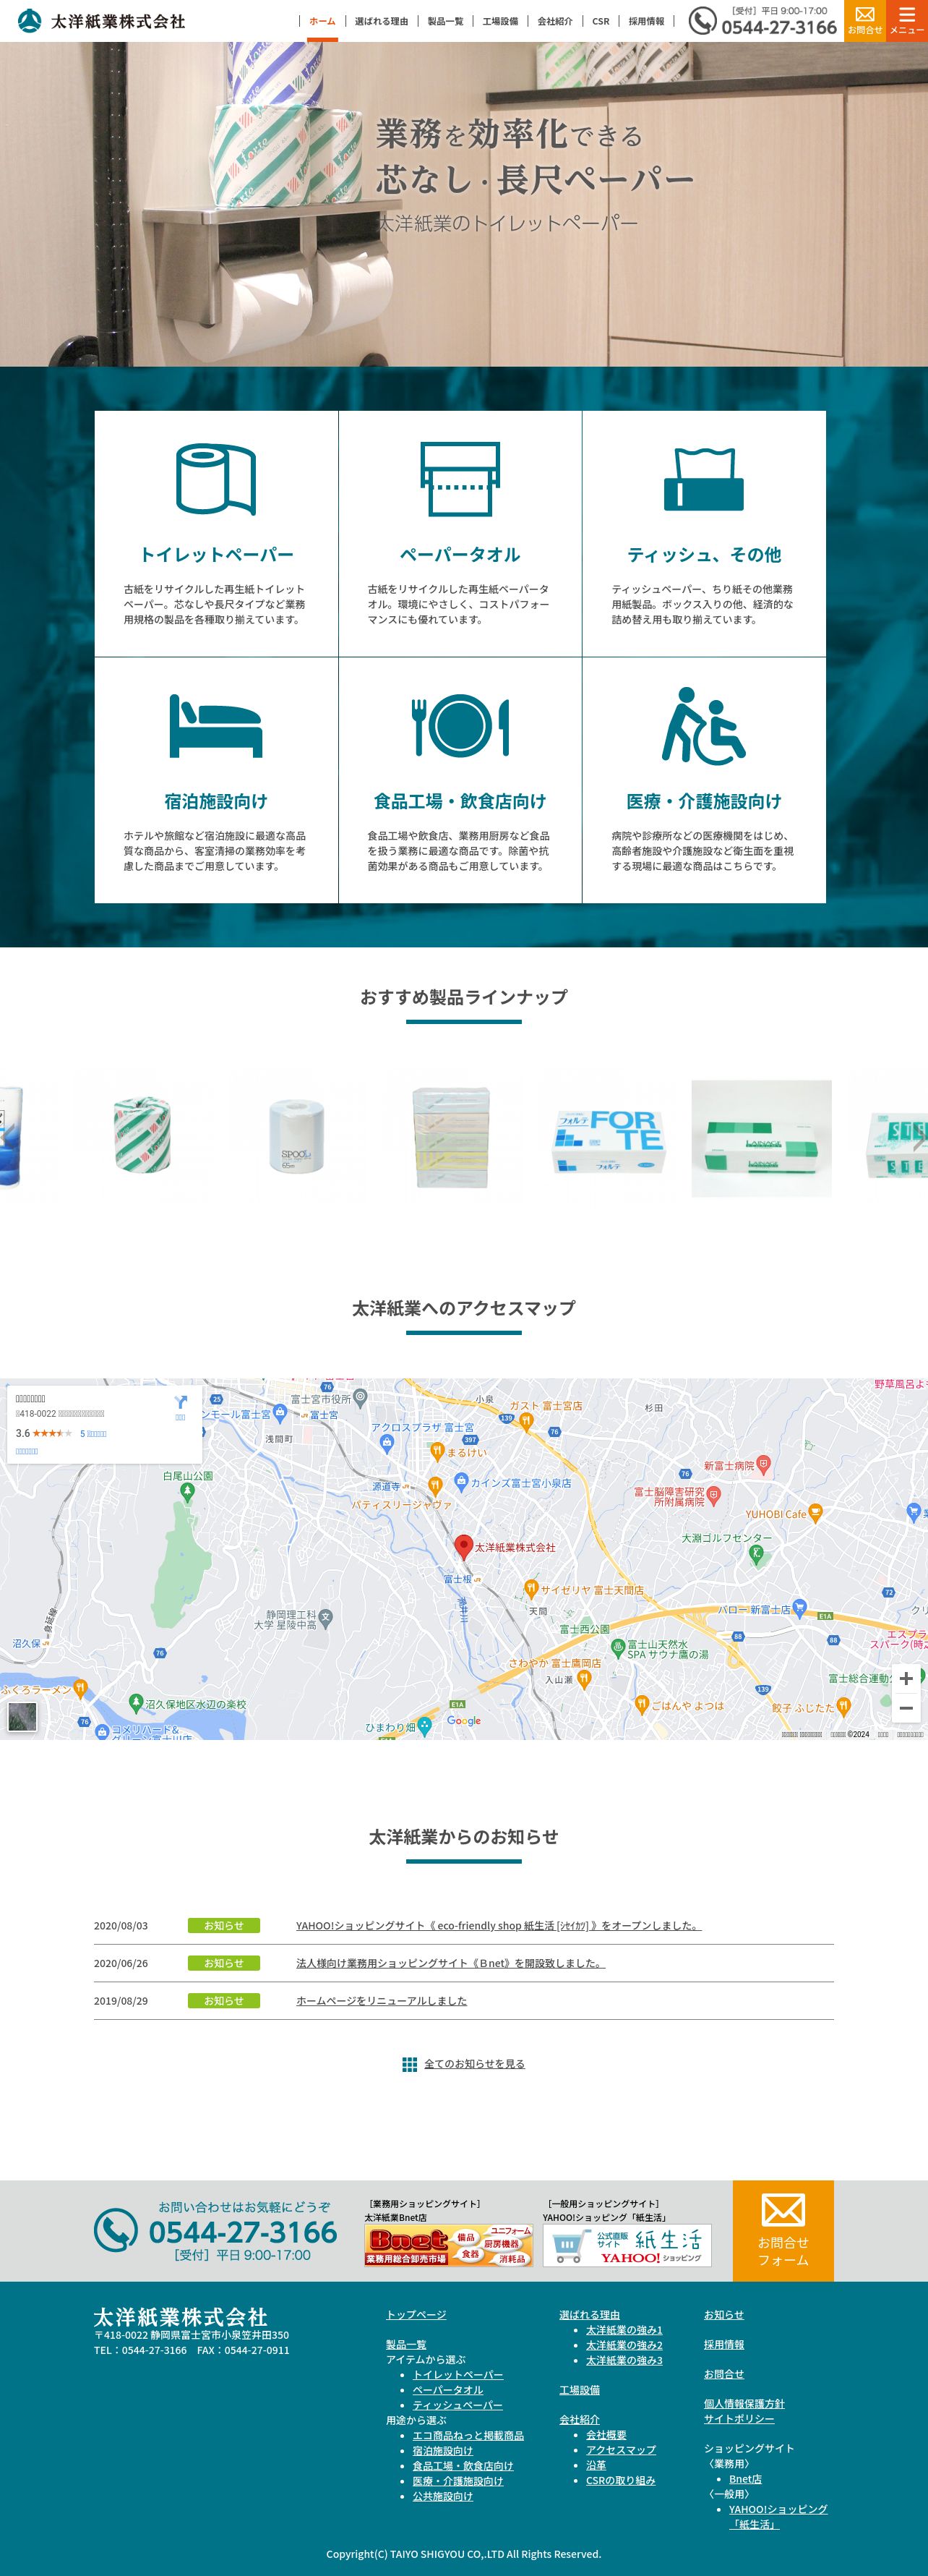Open the orange お問合せフォーム envelope button

(x=783, y=2231)
